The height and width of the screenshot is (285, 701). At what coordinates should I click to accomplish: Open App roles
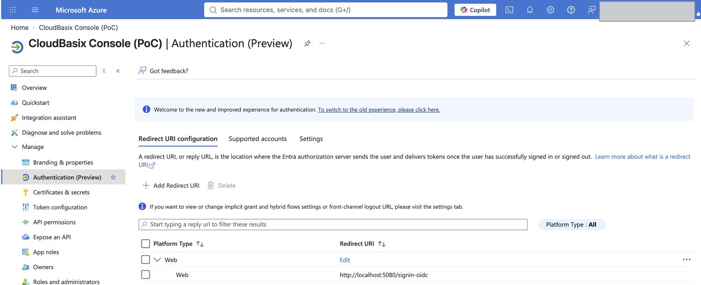(x=46, y=252)
